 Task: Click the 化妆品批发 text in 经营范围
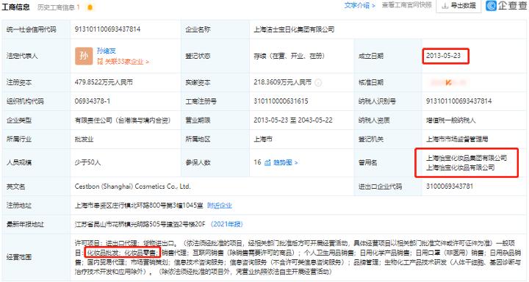pos(103,253)
